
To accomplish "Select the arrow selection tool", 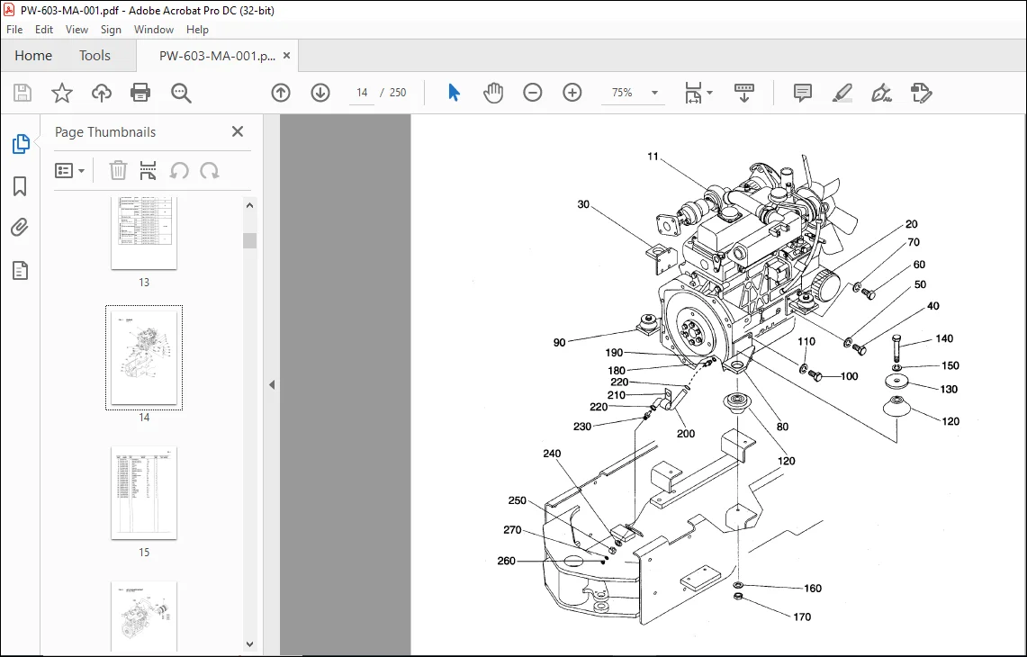I will pos(454,93).
